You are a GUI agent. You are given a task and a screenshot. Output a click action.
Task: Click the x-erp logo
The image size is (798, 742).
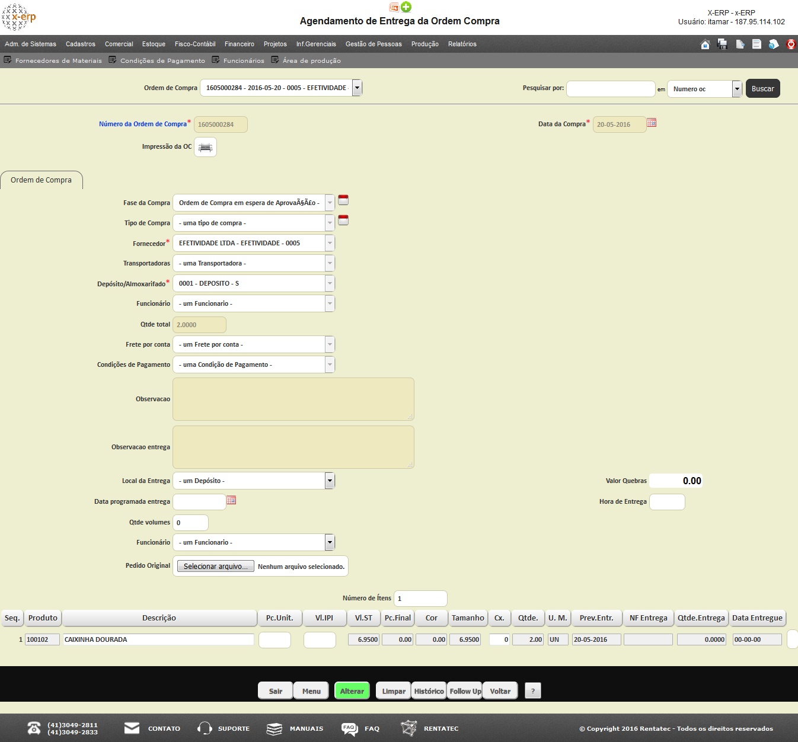(19, 17)
